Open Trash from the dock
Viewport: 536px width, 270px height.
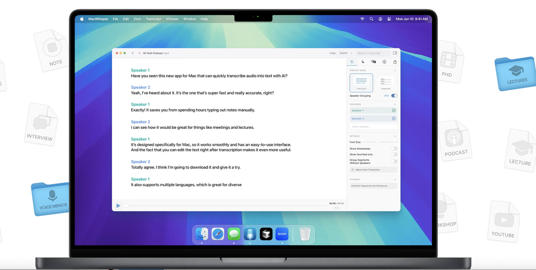coord(304,234)
